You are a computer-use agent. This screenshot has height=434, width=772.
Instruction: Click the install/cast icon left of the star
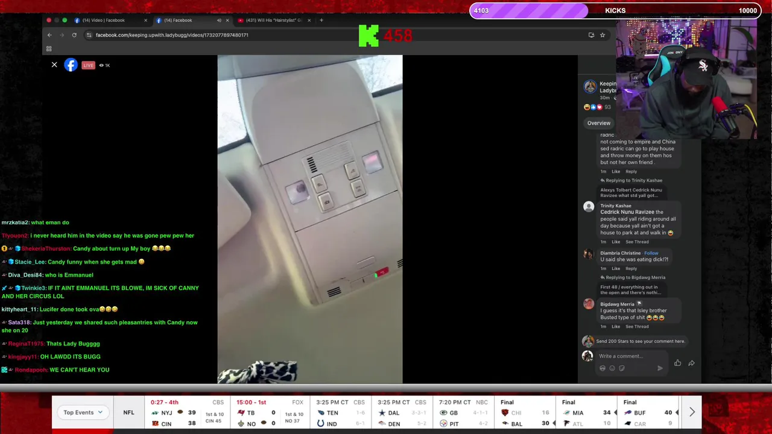coord(591,35)
